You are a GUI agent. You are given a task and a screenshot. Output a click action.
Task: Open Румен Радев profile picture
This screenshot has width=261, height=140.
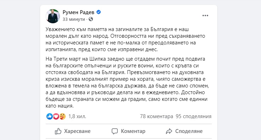point(53,16)
